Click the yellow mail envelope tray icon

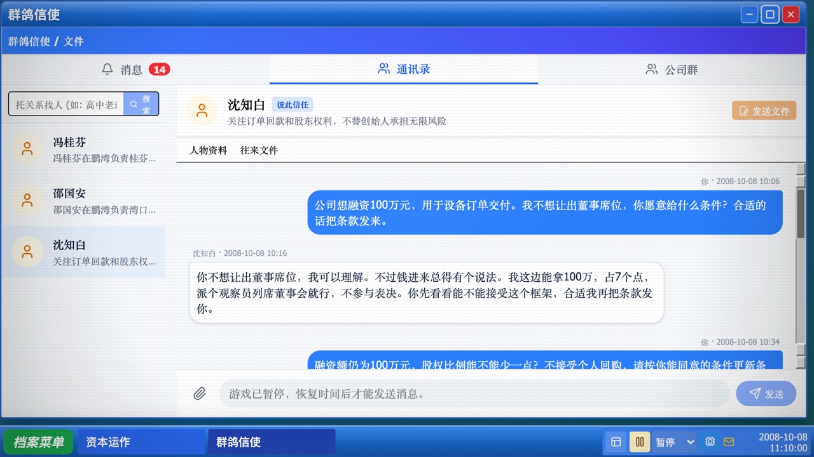click(x=729, y=442)
